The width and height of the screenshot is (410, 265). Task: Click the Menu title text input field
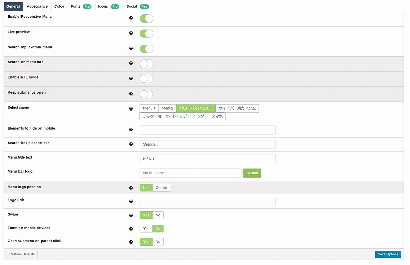click(208, 159)
